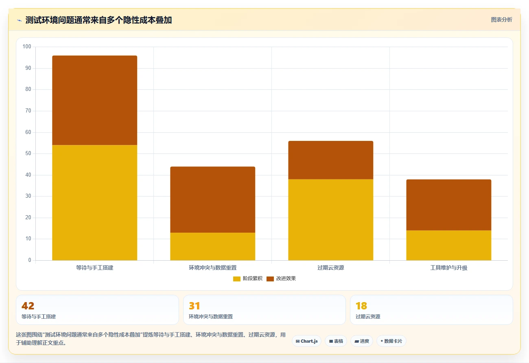
Task: Click the 50 value on the y-axis
Action: pos(28,153)
